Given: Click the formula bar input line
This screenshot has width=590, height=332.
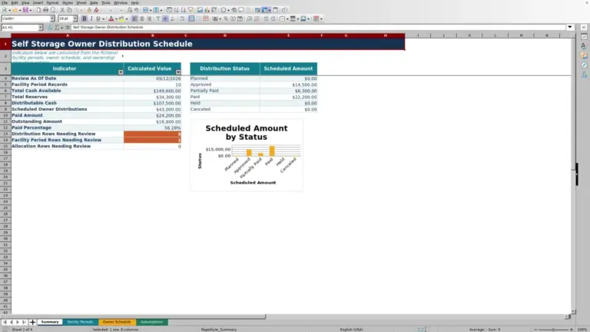Looking at the screenshot, I should tap(318, 28).
